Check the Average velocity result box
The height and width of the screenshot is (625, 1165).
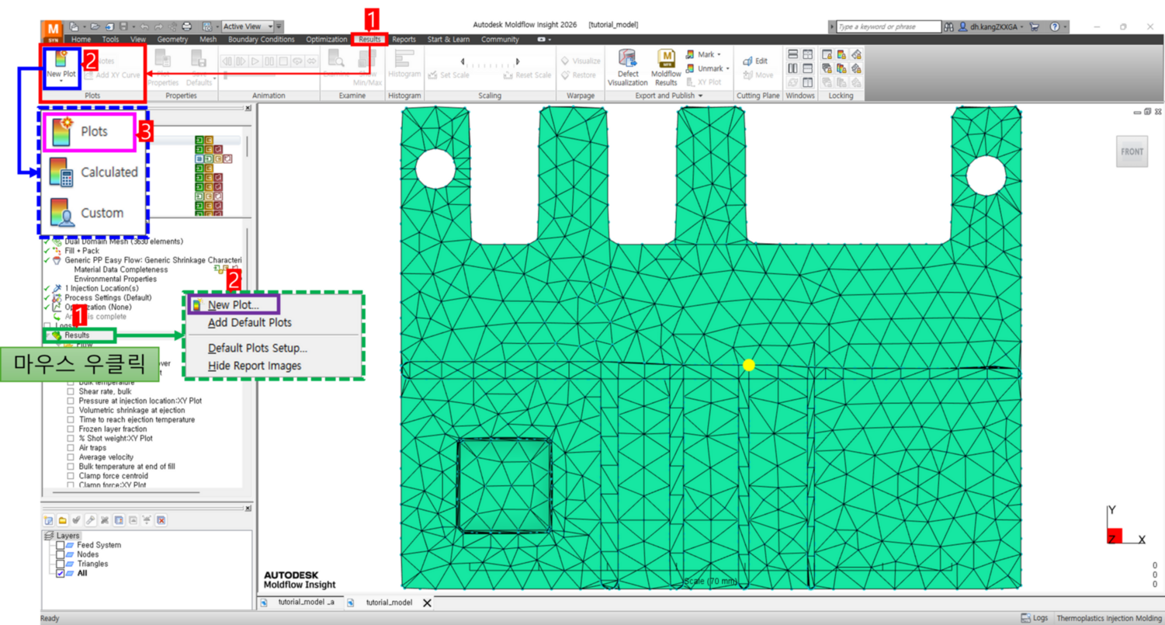click(71, 457)
